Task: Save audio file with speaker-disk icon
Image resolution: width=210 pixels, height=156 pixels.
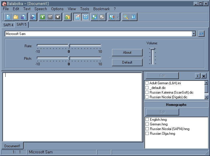Action: click(33, 17)
